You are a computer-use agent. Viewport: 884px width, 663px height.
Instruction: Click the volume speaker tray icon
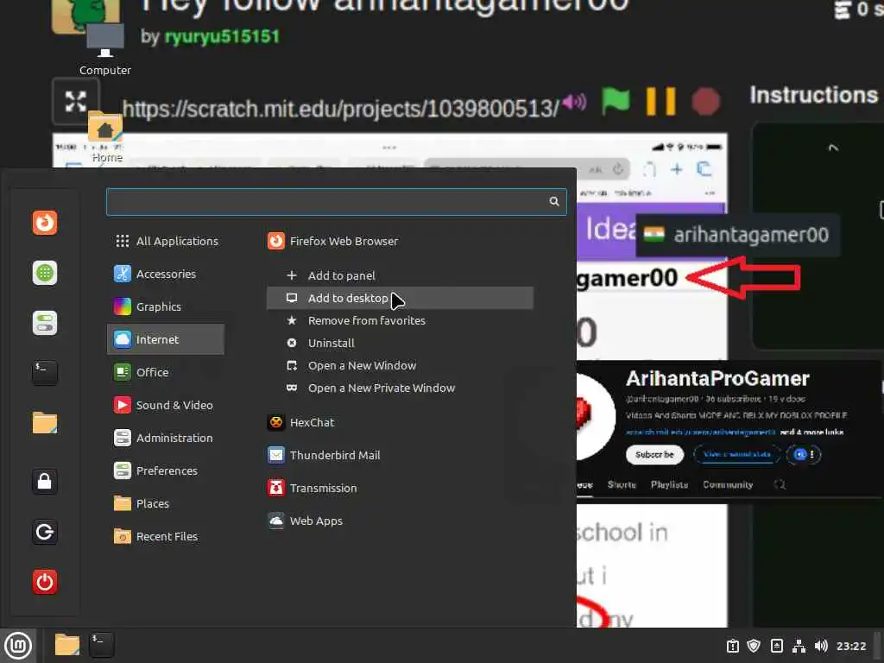(821, 646)
